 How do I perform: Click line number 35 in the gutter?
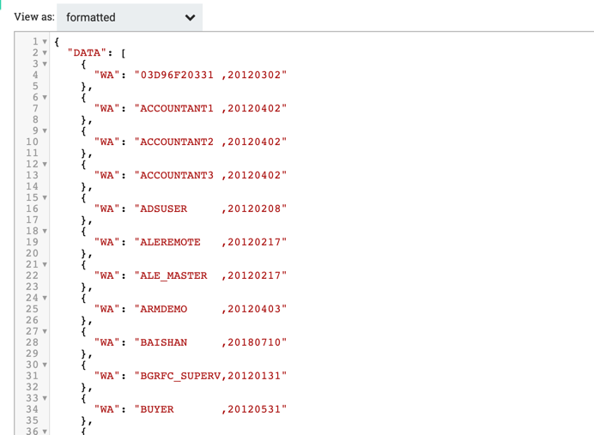point(32,421)
